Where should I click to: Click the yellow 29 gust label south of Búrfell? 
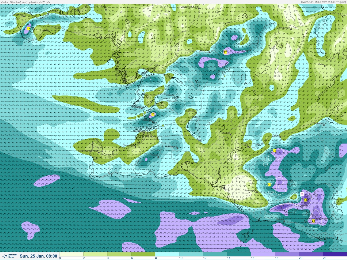click(275, 151)
